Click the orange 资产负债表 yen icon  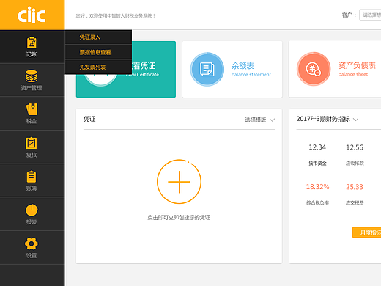click(314, 69)
